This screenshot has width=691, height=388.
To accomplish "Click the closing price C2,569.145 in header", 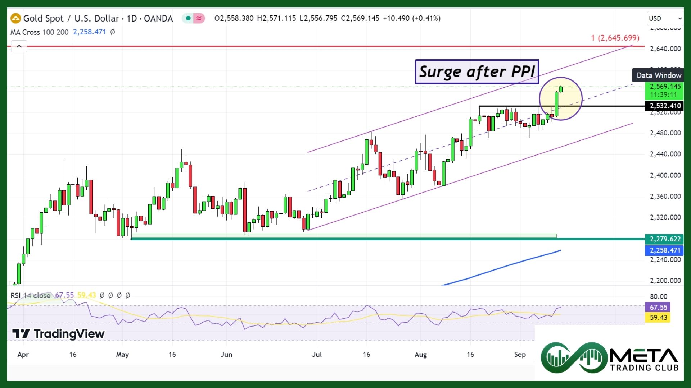I will (360, 18).
